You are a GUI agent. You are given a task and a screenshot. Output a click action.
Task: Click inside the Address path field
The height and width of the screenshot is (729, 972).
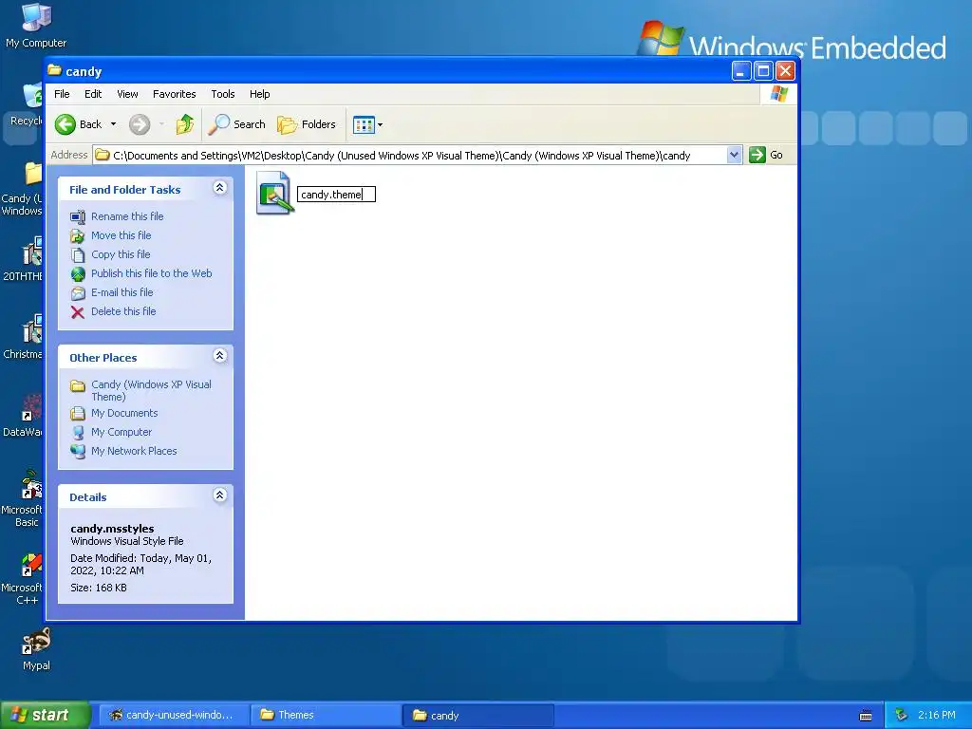coord(409,156)
